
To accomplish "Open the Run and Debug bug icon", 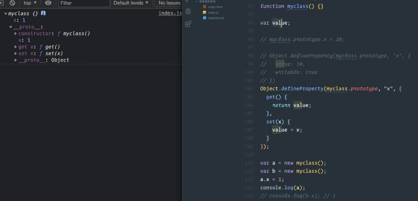I will point(188,12).
